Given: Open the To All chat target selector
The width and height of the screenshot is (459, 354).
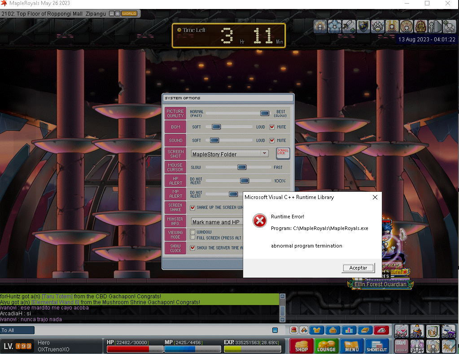Looking at the screenshot, I should point(17,330).
